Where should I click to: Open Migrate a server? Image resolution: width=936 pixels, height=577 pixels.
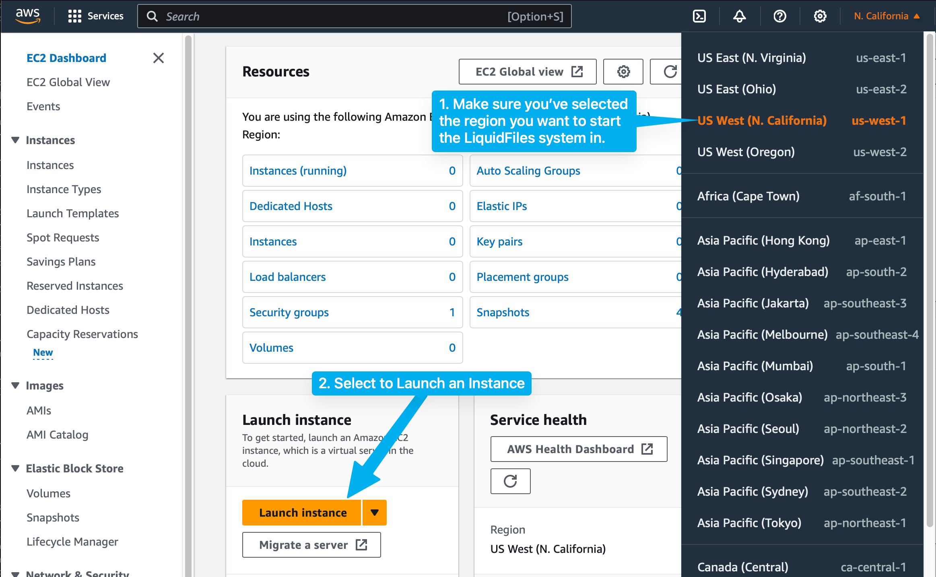(311, 544)
